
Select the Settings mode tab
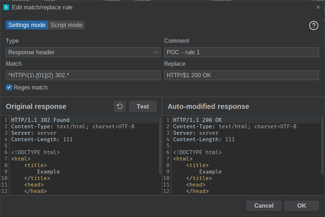(x=27, y=25)
